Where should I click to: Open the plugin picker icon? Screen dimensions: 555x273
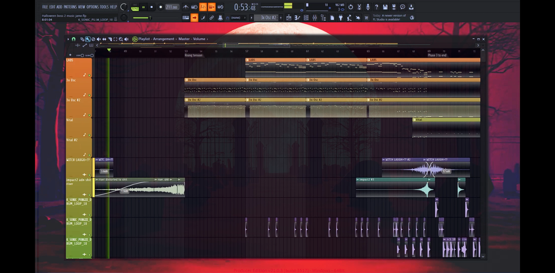click(341, 18)
